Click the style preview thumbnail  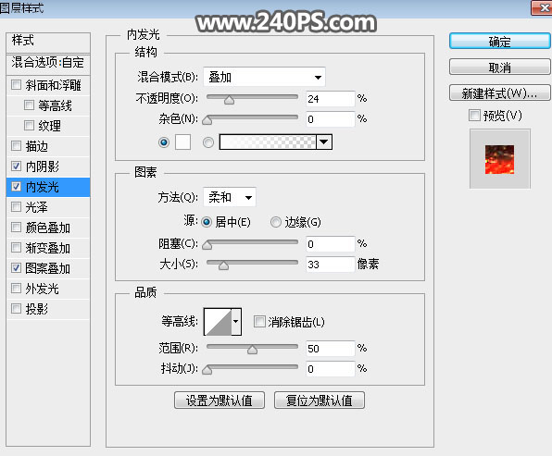(499, 159)
